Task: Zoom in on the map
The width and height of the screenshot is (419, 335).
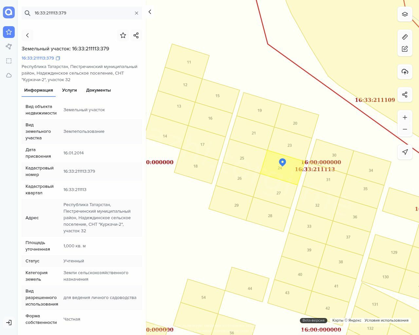Action: [405, 117]
